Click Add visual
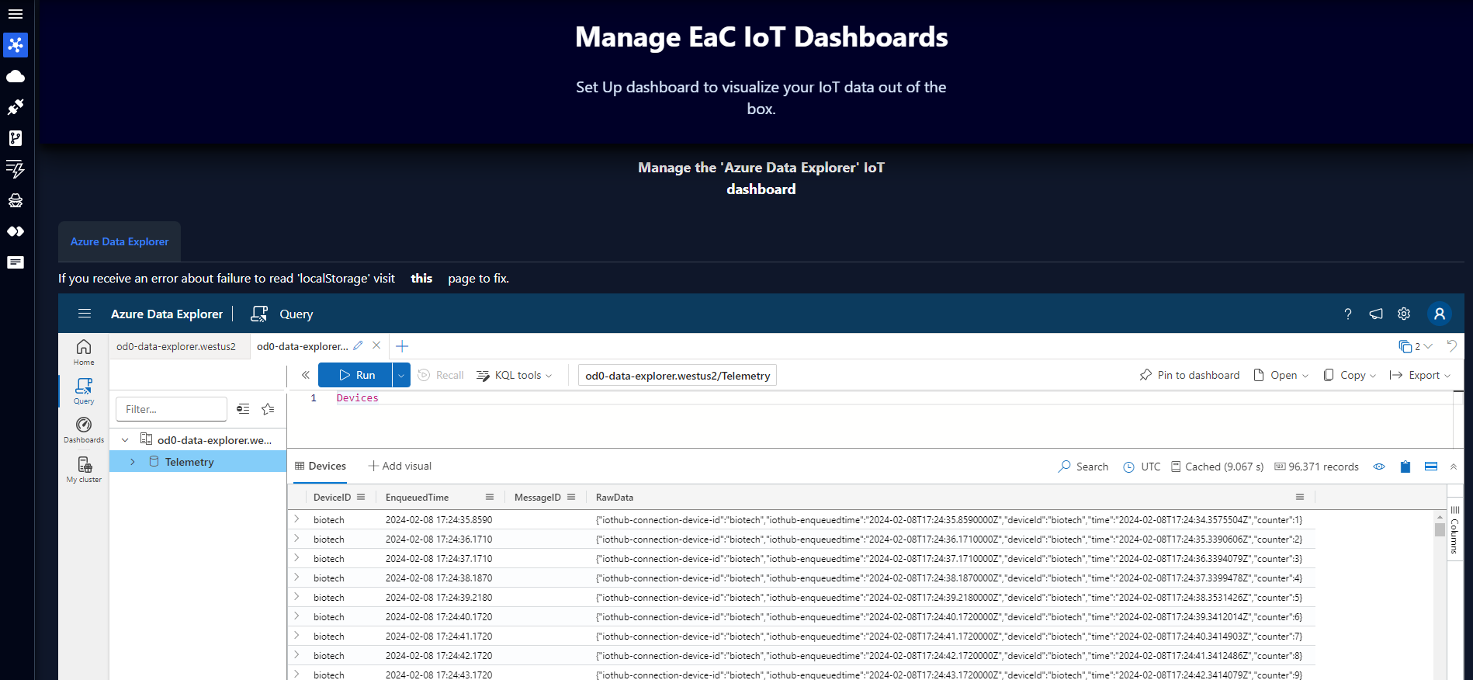The height and width of the screenshot is (680, 1473). [400, 466]
